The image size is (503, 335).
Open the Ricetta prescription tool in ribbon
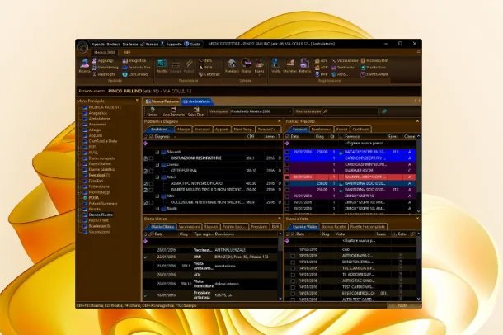[x=162, y=66]
